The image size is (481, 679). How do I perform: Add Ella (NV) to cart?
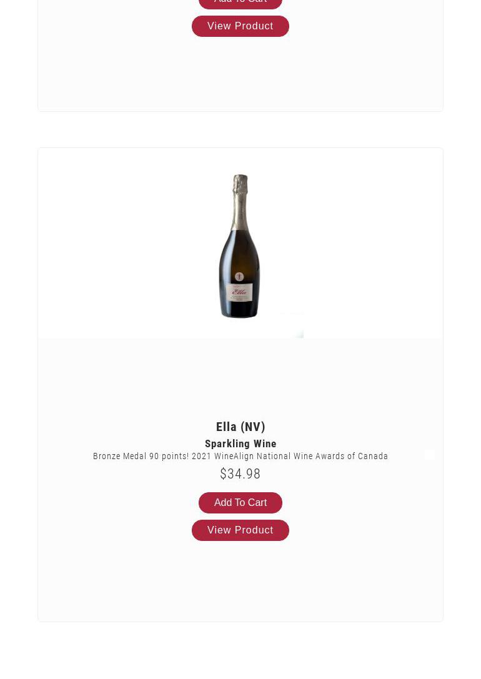coord(241,503)
